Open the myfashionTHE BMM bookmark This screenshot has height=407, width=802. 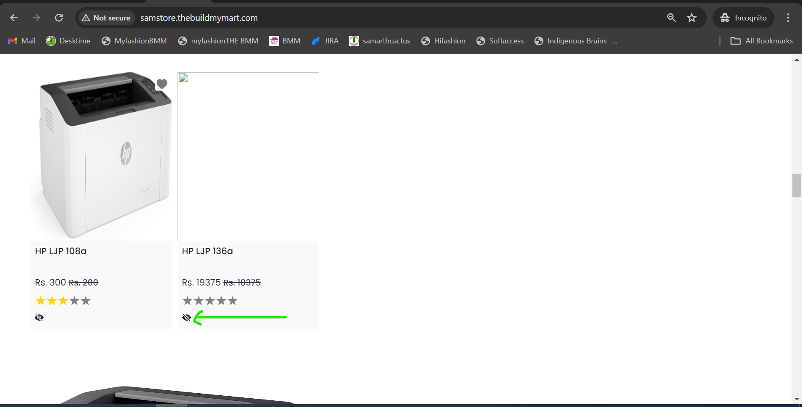pos(218,41)
